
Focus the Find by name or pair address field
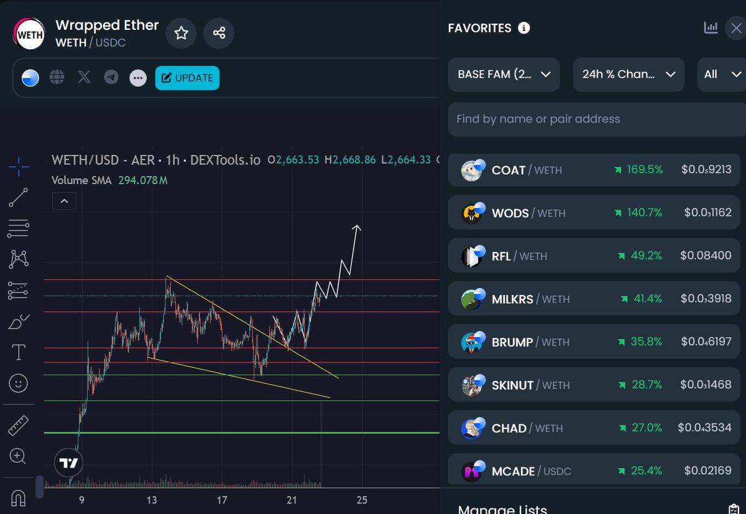click(x=597, y=119)
